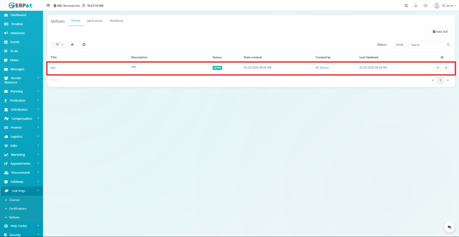Click the refresh table icon
This screenshot has width=459, height=237.
pyautogui.click(x=84, y=45)
